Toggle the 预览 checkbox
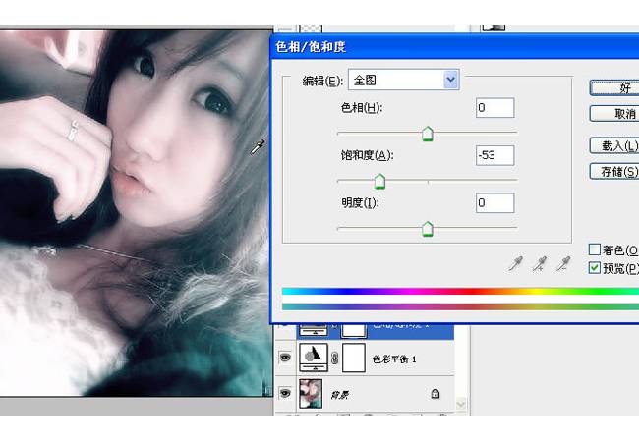639x442 pixels. [x=595, y=267]
